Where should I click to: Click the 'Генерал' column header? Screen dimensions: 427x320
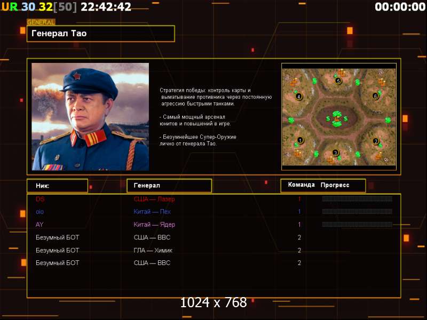tap(169, 186)
